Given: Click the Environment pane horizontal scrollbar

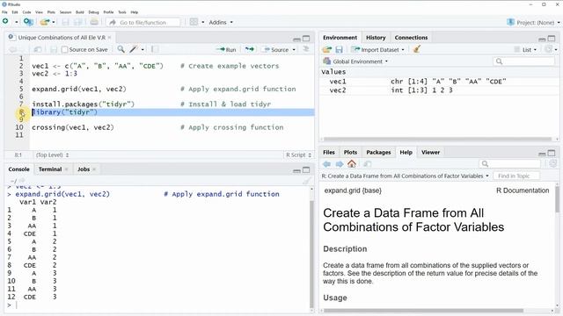Looking at the screenshot, I should click(437, 139).
